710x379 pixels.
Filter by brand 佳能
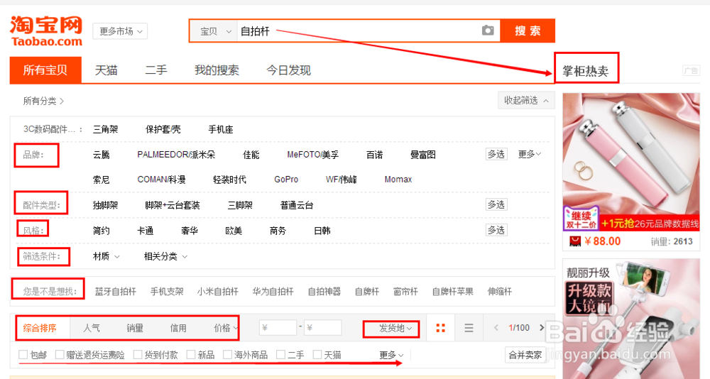(251, 155)
